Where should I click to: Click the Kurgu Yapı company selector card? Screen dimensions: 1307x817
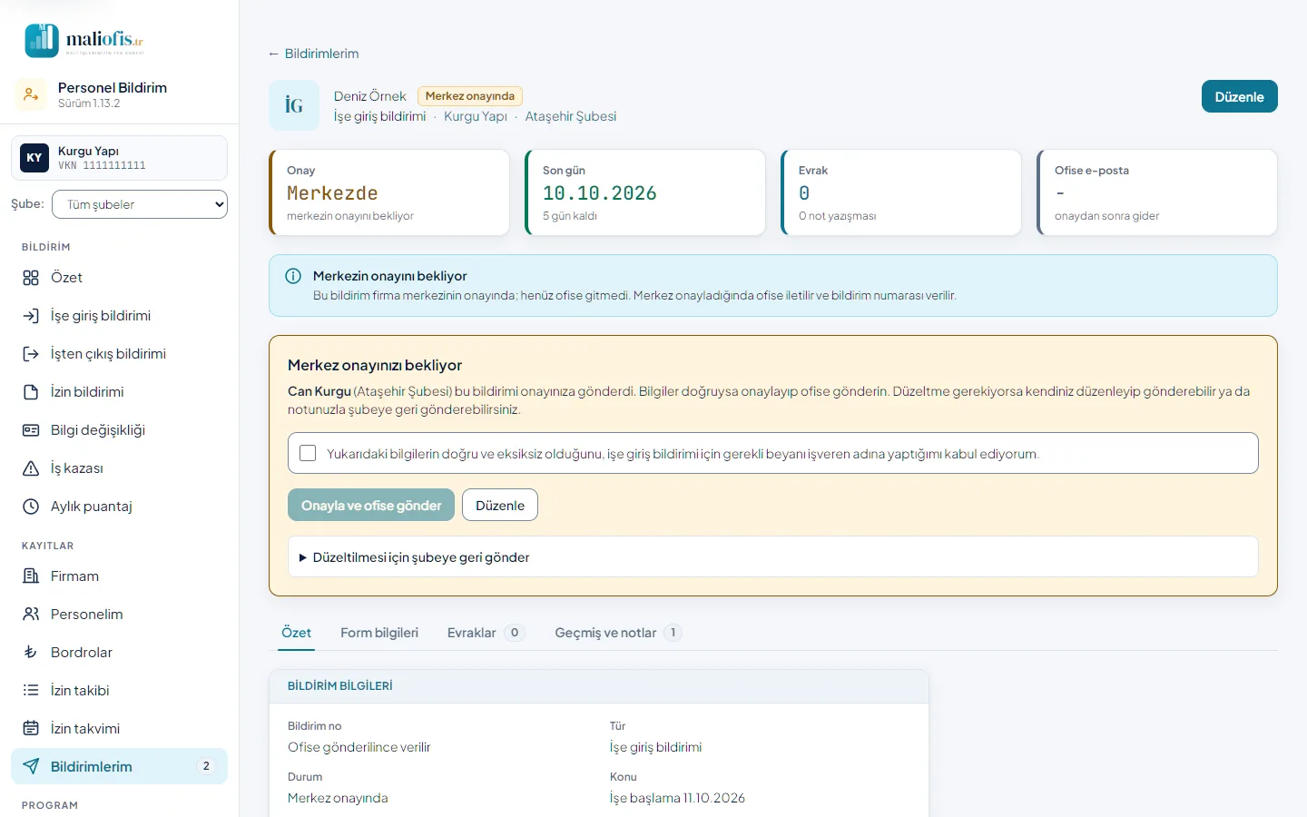pos(119,158)
